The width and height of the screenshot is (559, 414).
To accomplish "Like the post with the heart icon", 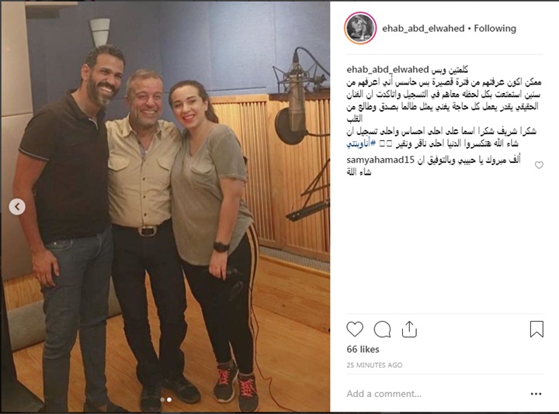I will (355, 329).
